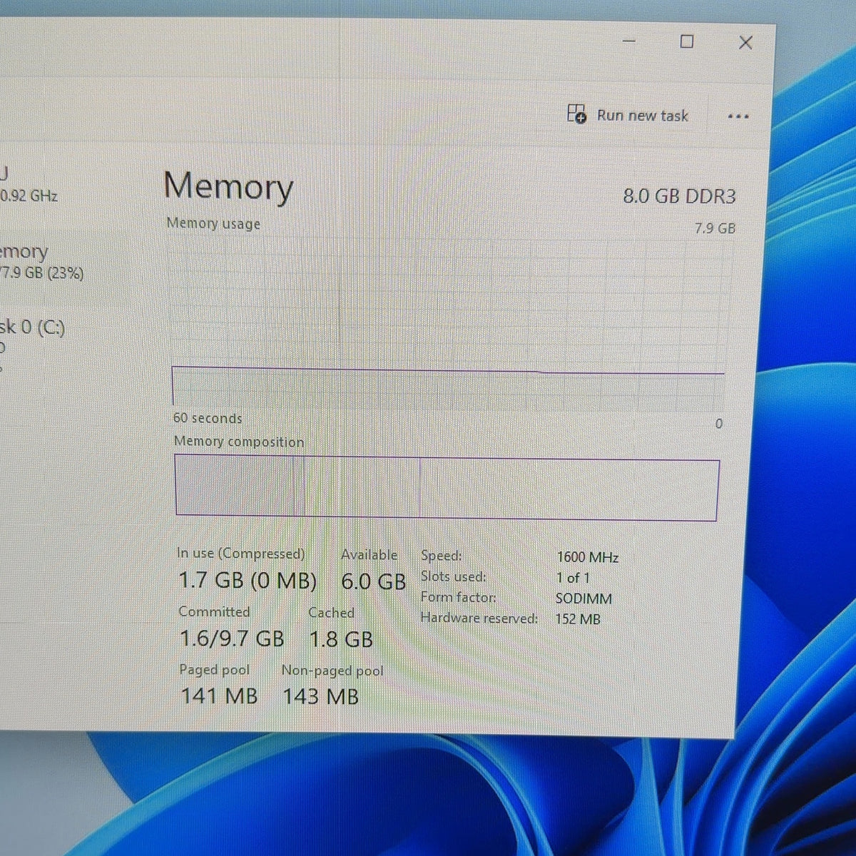Image resolution: width=856 pixels, height=856 pixels.
Task: Click the Committed value 1.6/9.7 GB
Action: point(231,638)
